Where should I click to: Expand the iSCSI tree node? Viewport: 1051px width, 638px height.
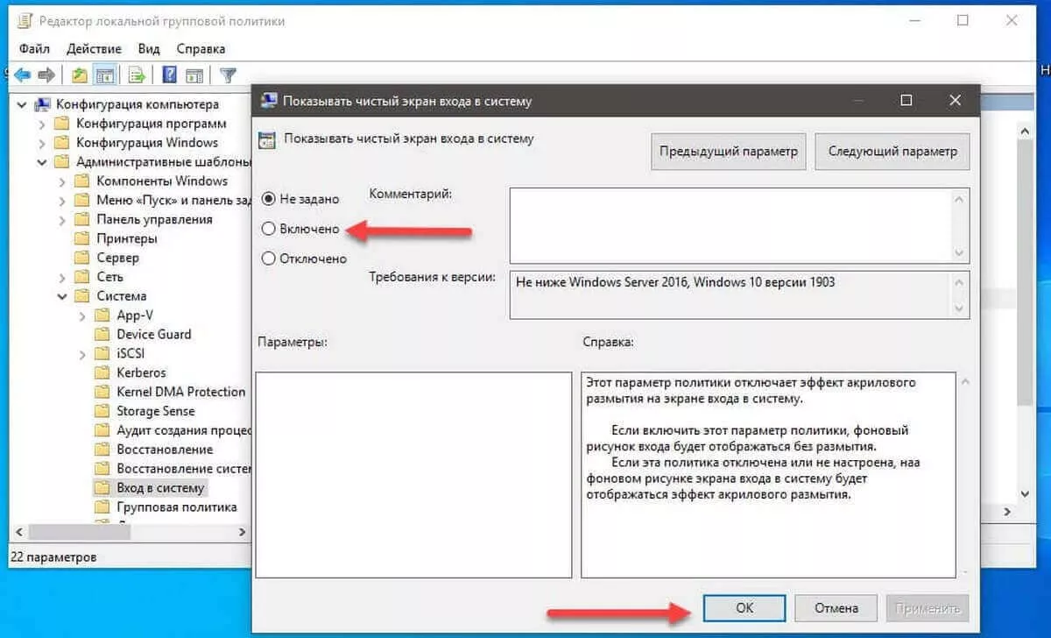[x=82, y=353]
